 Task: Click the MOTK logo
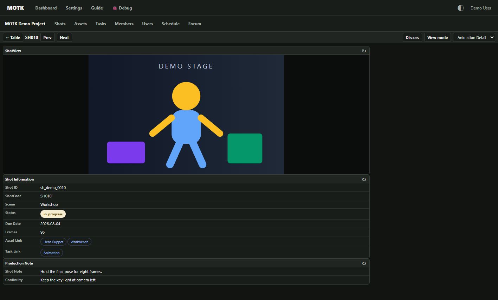click(x=15, y=8)
